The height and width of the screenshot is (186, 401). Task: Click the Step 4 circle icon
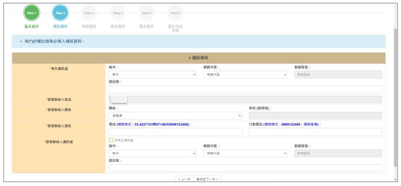pos(118,13)
